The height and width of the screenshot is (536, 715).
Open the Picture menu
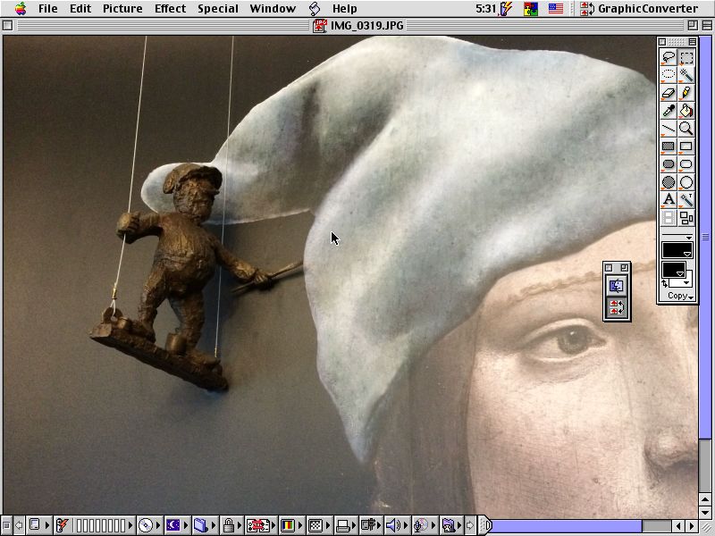pos(122,8)
